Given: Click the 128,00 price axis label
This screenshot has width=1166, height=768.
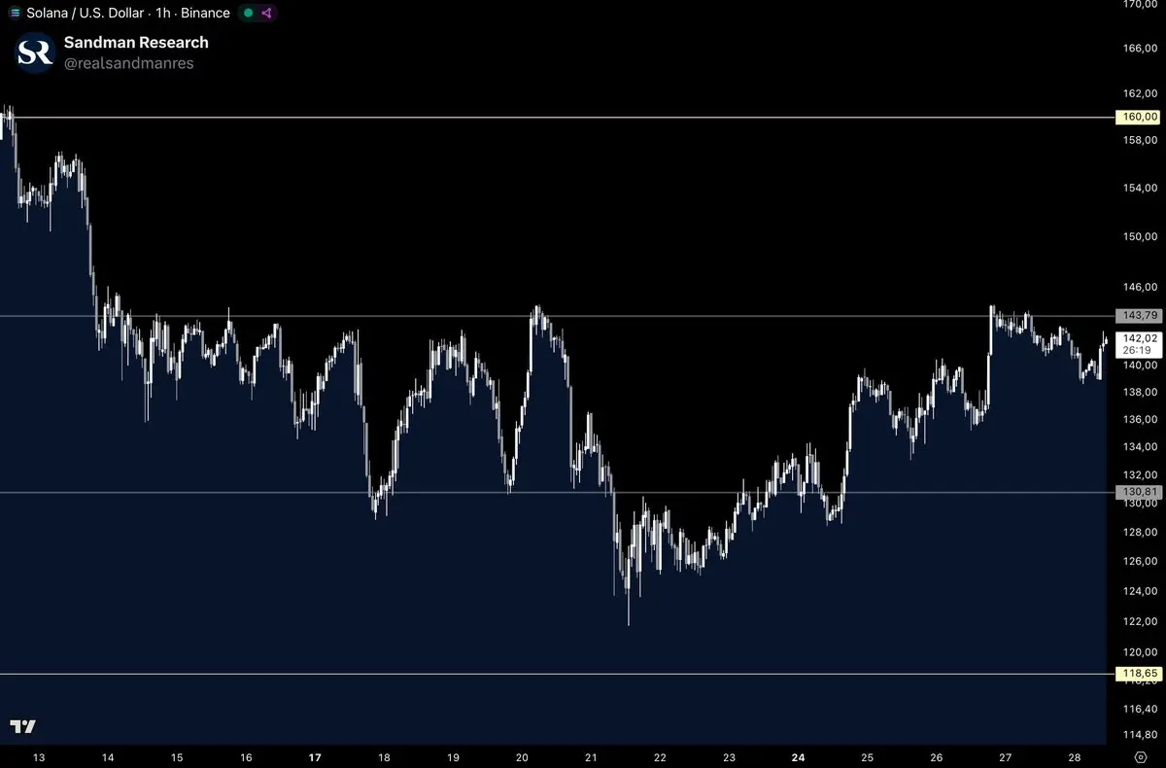Looking at the screenshot, I should click(x=1139, y=533).
